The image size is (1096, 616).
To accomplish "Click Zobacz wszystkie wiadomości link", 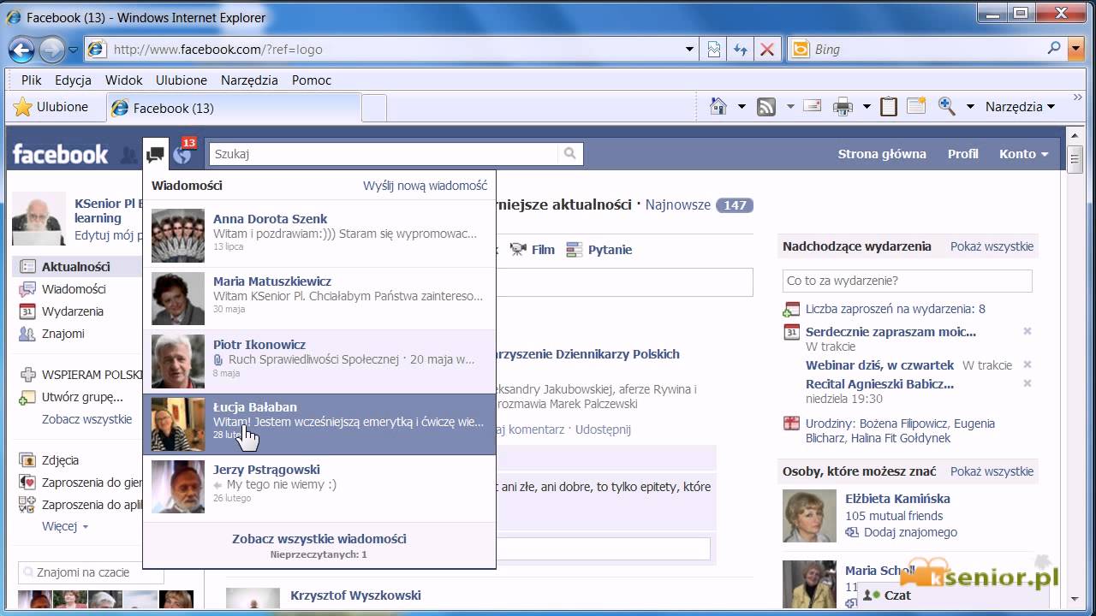I will click(319, 539).
